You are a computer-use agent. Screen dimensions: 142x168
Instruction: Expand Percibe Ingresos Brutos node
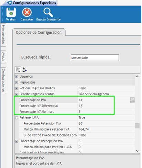point(17,94)
